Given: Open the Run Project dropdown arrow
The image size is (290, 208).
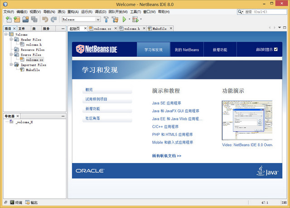Looking at the screenshot, I should 129,19.
